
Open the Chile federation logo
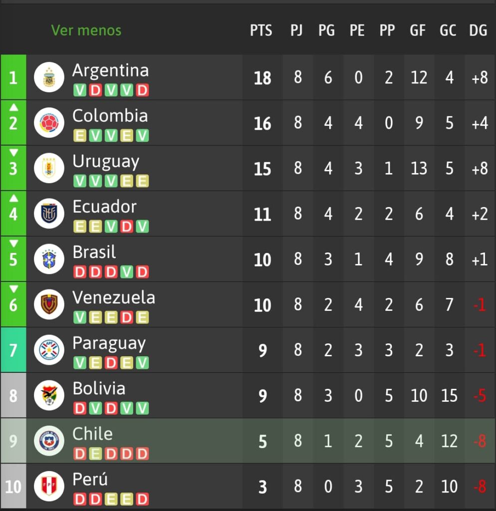49,441
